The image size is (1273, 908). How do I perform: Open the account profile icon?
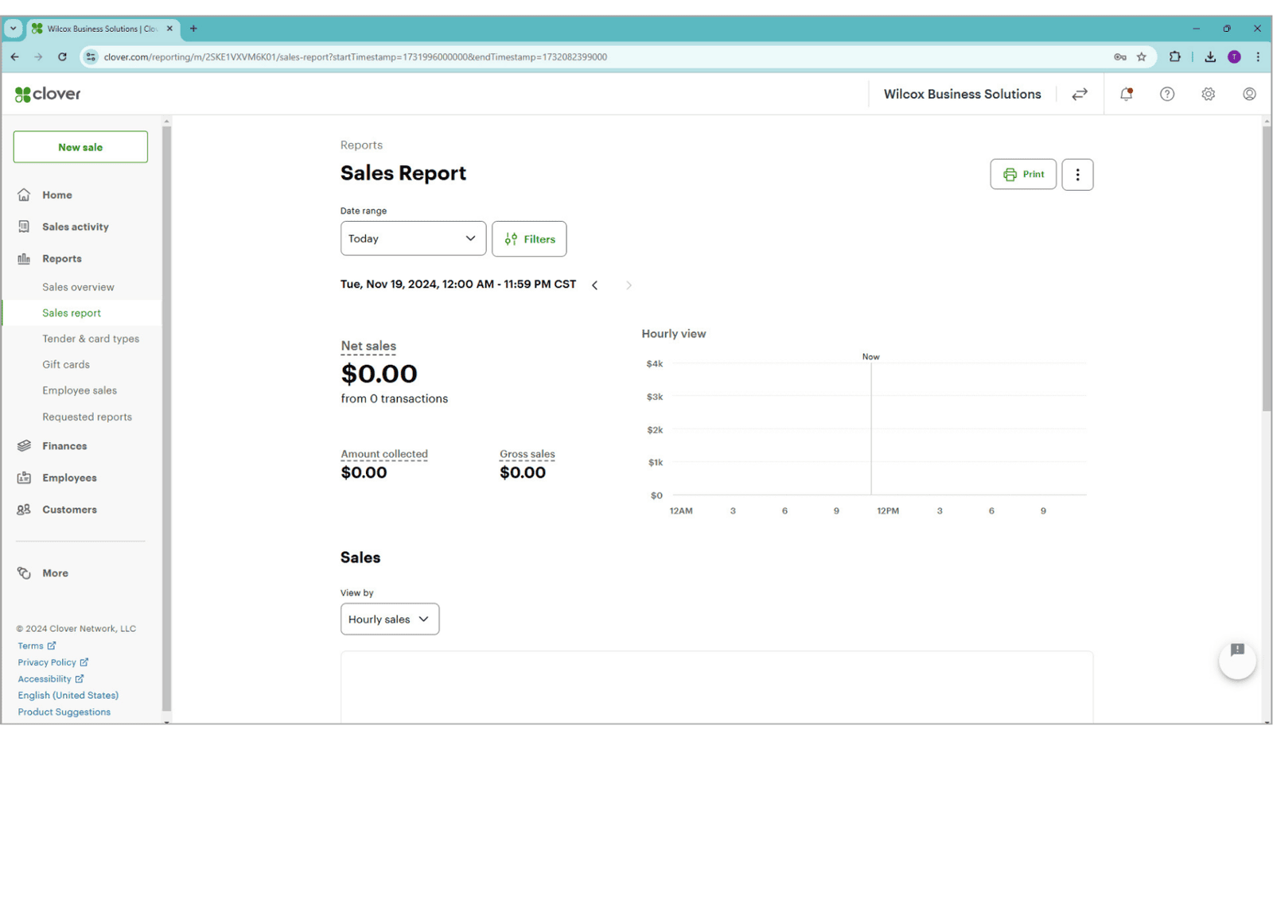point(1249,94)
